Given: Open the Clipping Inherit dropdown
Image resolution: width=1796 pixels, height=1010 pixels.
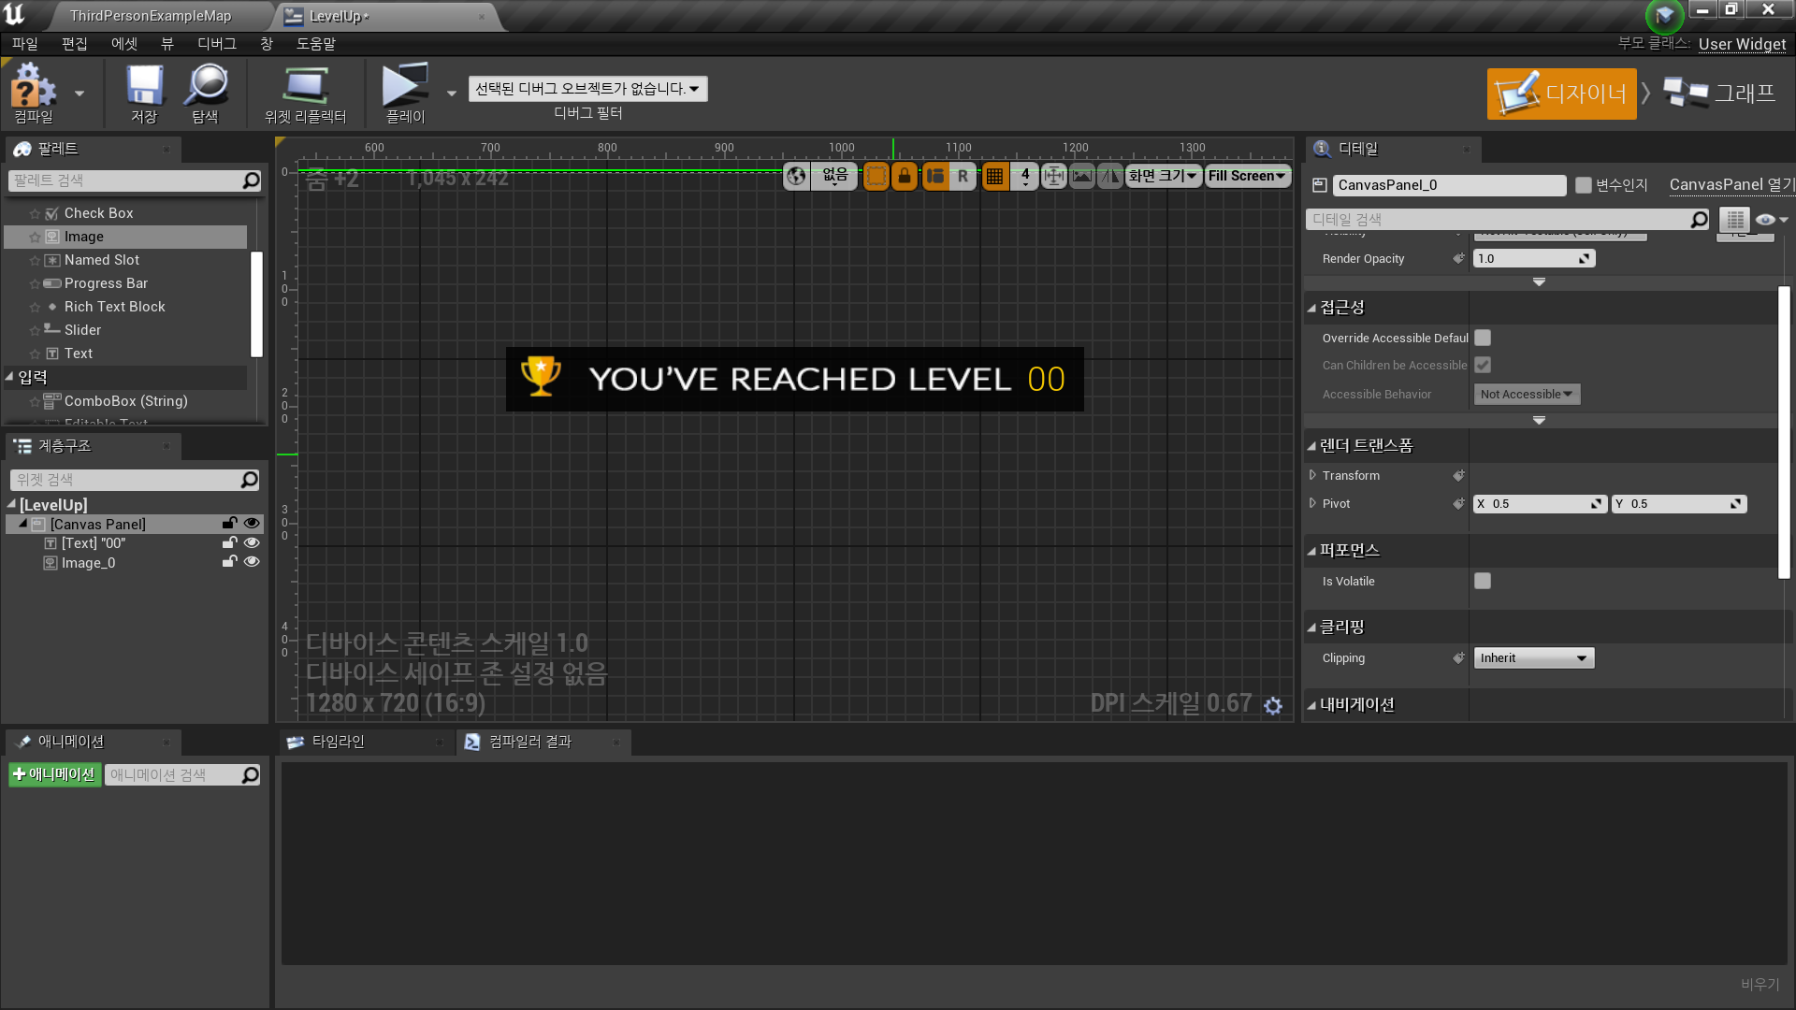Looking at the screenshot, I should (x=1533, y=658).
